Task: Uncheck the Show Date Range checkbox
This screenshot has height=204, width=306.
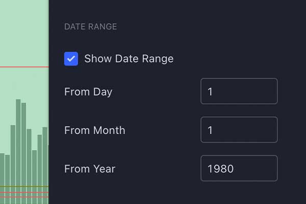Action: 71,59
